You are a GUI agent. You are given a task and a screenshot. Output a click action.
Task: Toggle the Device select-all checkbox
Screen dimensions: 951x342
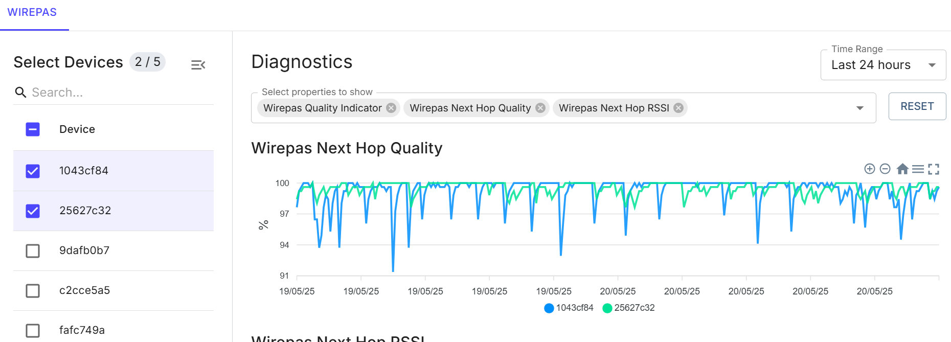click(33, 129)
